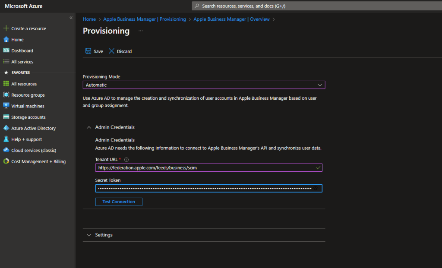Click the Home breadcrumb link
Image resolution: width=442 pixels, height=268 pixels.
tap(89, 19)
